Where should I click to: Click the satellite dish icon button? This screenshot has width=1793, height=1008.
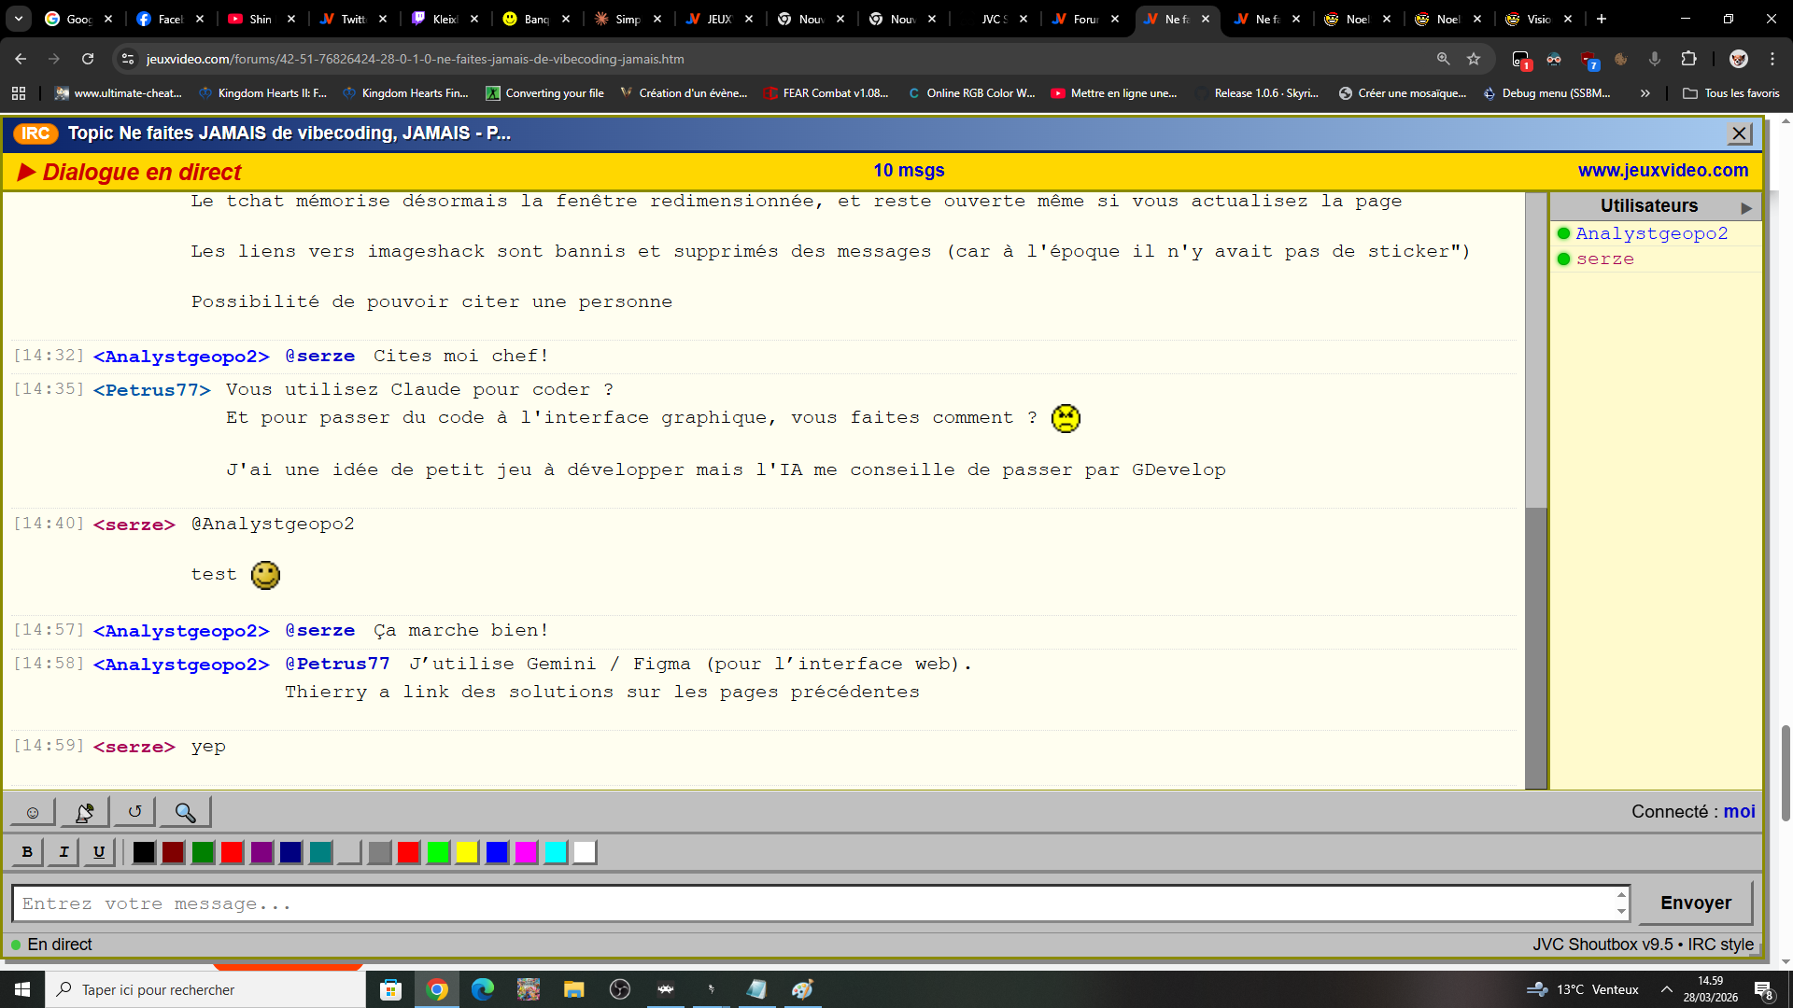[84, 812]
